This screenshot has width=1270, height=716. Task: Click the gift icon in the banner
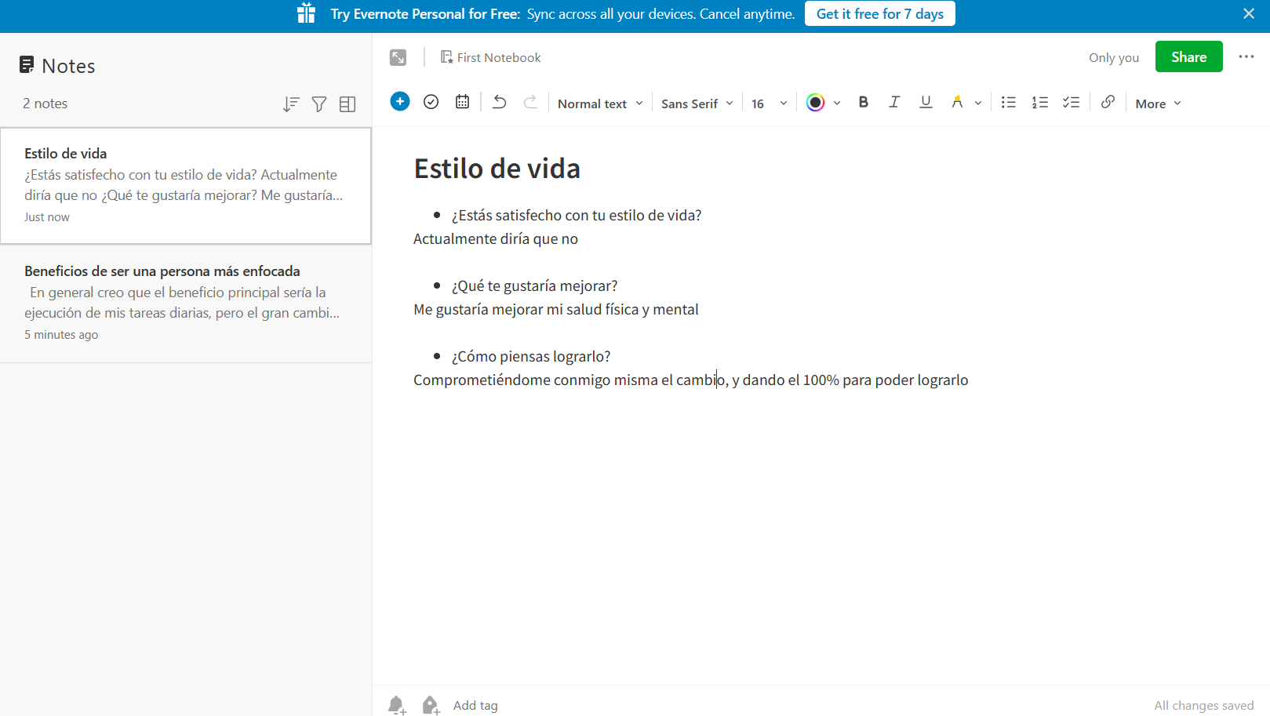[306, 13]
